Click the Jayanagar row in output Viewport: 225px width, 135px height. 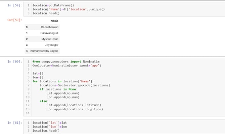42,45
